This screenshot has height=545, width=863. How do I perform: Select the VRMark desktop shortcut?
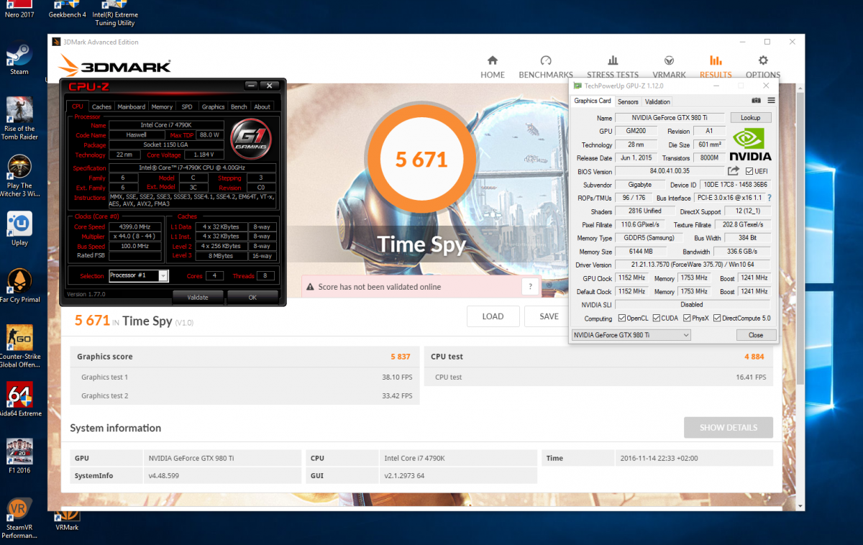coord(67,521)
